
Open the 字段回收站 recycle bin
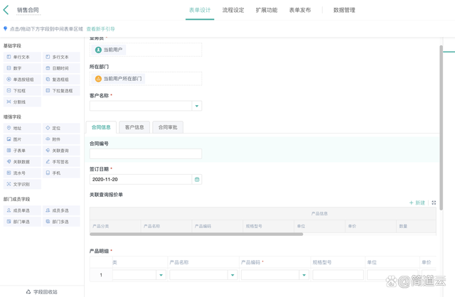point(41,291)
